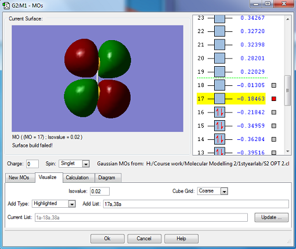Click the orbital list vertical scrollbar thumb

click(x=287, y=91)
